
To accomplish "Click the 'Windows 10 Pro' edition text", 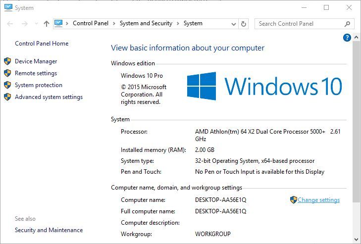I will pyautogui.click(x=142, y=76).
